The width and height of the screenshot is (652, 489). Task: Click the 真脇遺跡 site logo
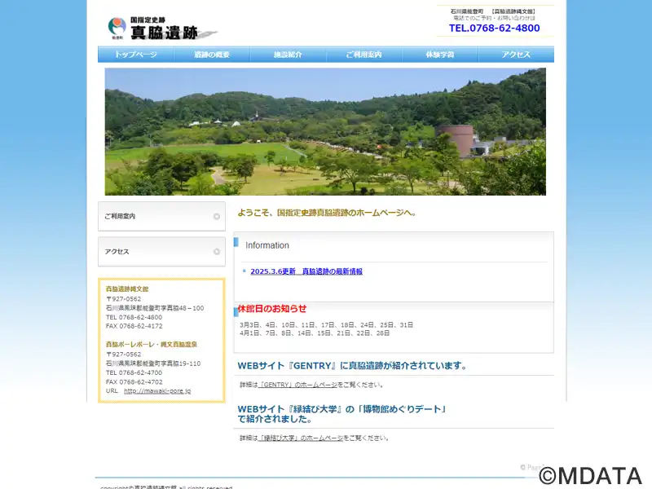pyautogui.click(x=162, y=29)
